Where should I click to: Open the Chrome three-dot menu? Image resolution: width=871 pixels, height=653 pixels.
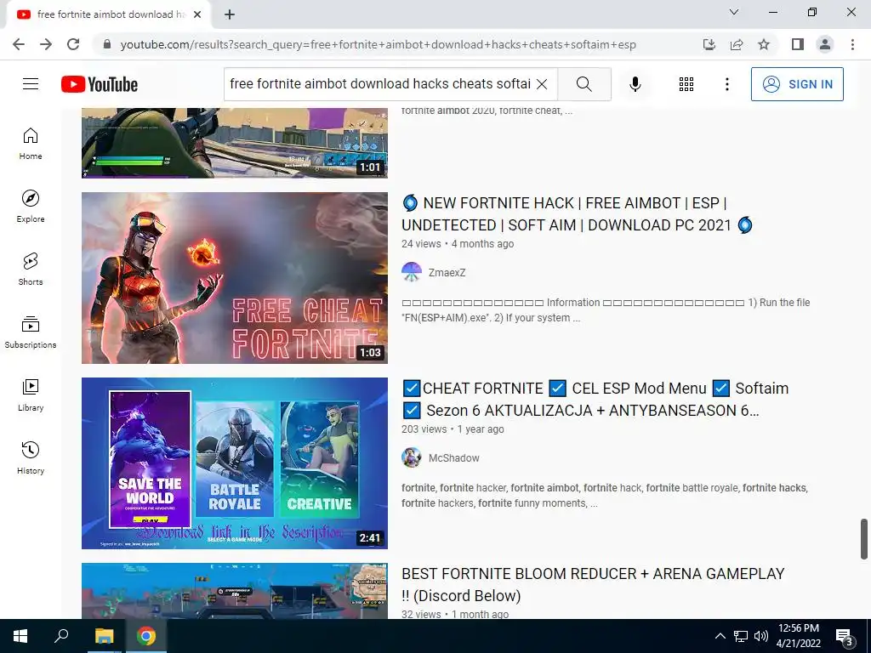click(x=852, y=44)
